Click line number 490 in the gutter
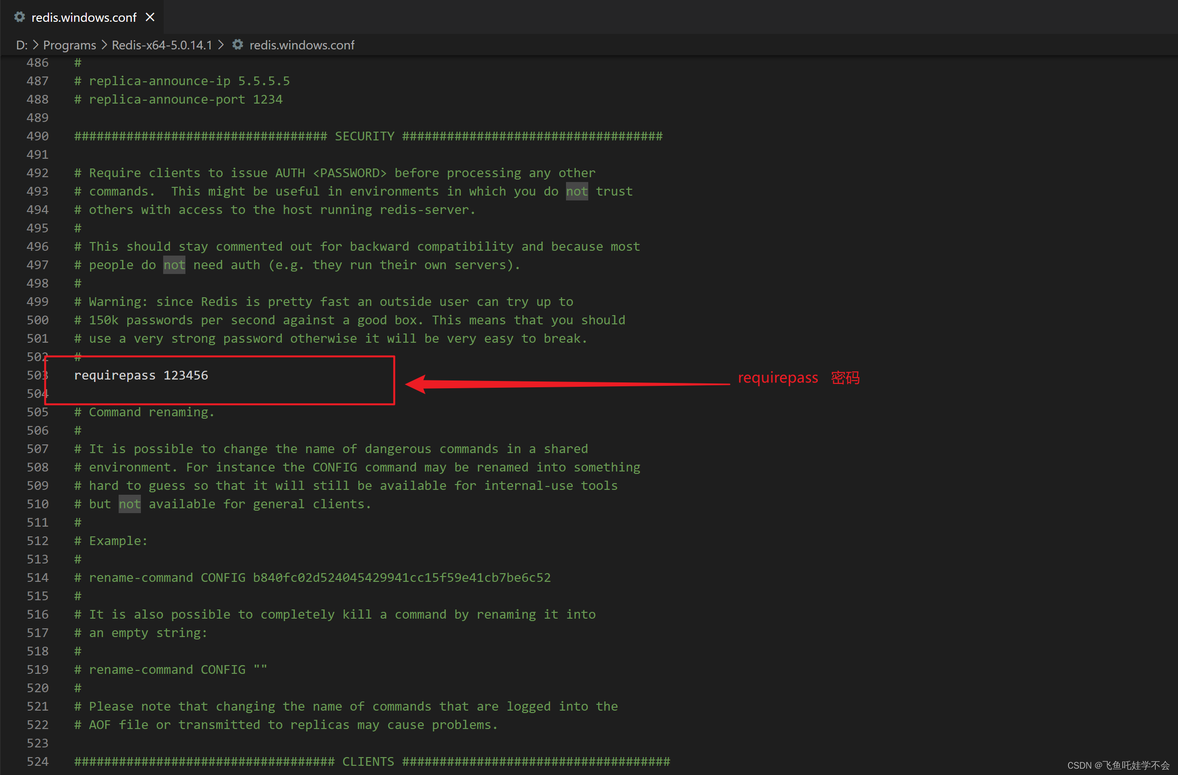 click(x=38, y=136)
